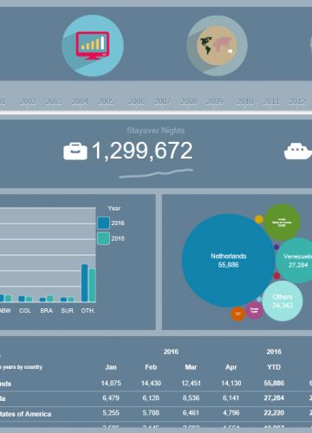
Task: Click the BRA axis label
Action: tap(46, 311)
